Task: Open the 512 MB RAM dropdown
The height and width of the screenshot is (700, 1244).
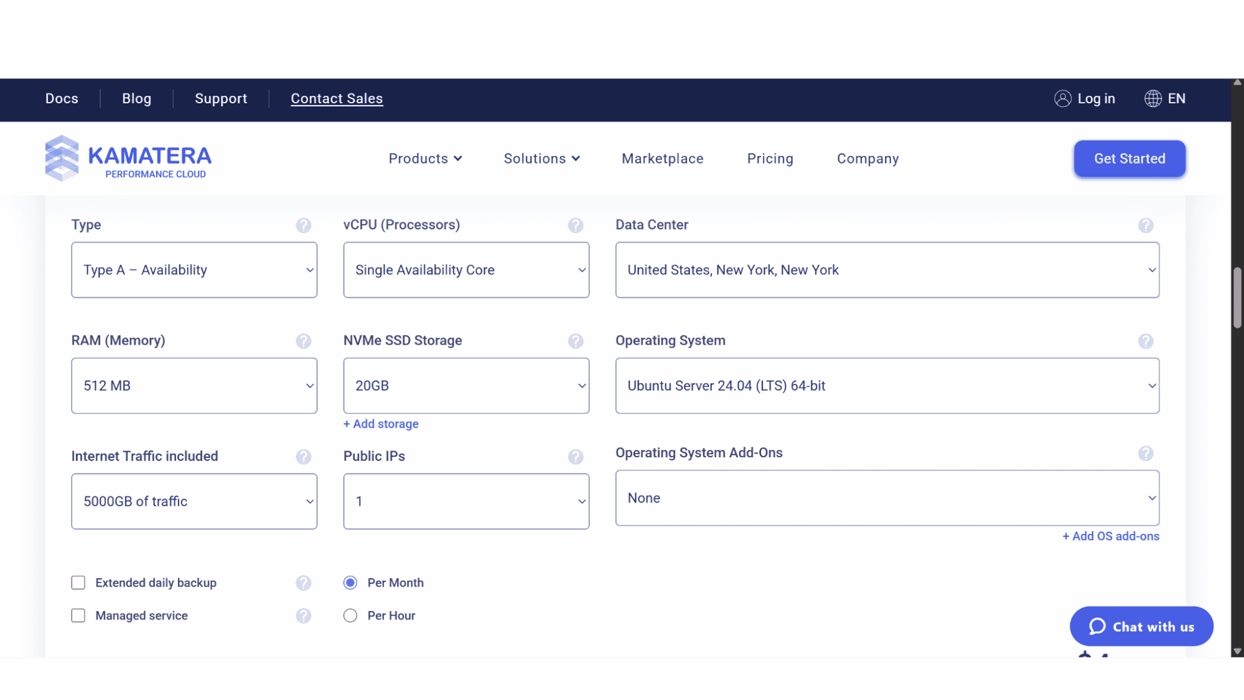Action: pos(194,386)
